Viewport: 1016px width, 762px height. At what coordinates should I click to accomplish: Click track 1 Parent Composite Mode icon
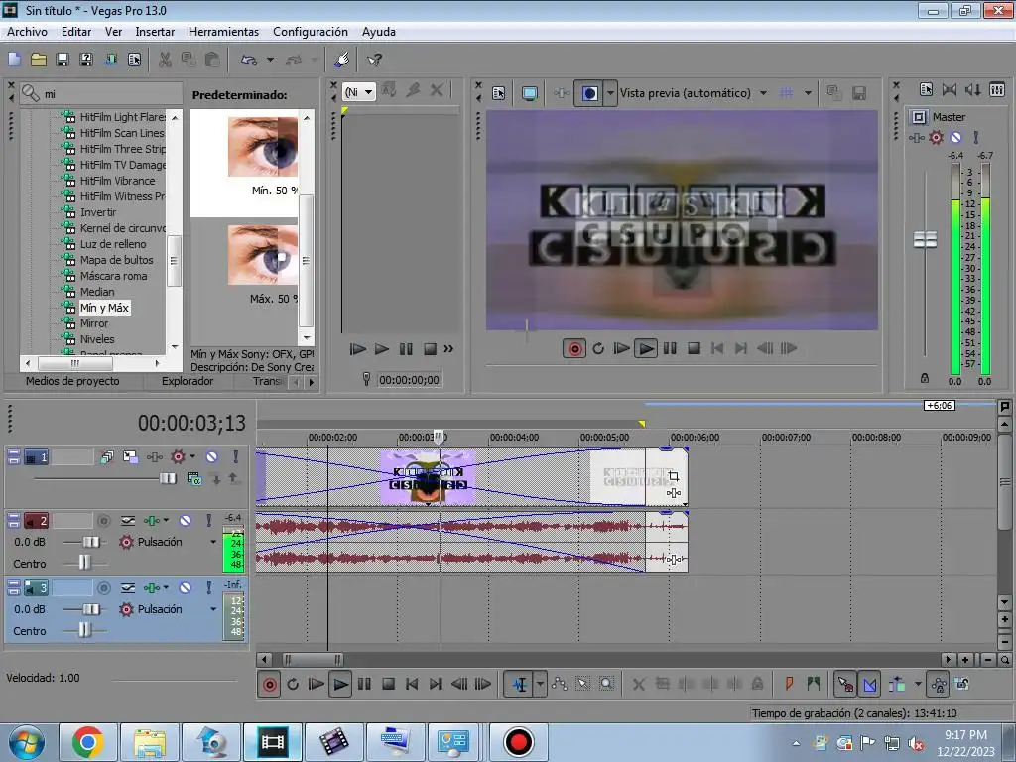[x=194, y=479]
